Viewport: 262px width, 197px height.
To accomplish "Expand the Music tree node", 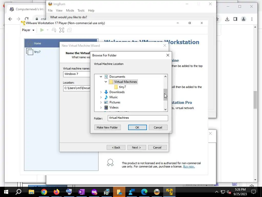I will [x=101, y=97].
